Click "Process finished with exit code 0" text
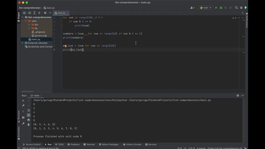This screenshot has height=149, width=265. click(x=58, y=136)
